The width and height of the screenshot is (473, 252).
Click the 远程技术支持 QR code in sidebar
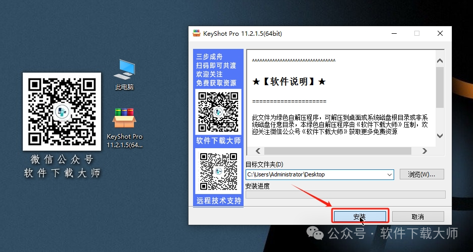tap(218, 171)
